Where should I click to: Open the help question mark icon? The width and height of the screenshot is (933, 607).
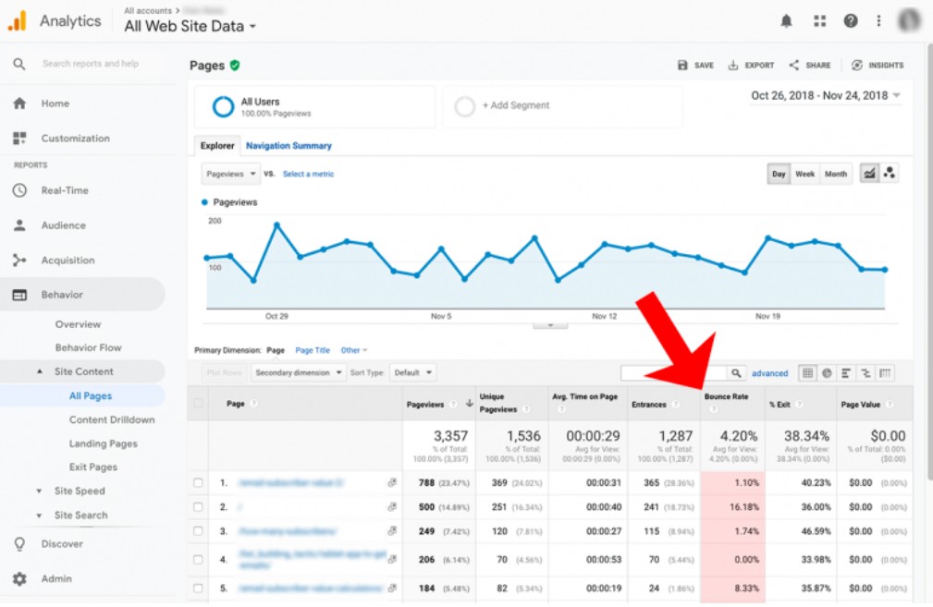[851, 21]
